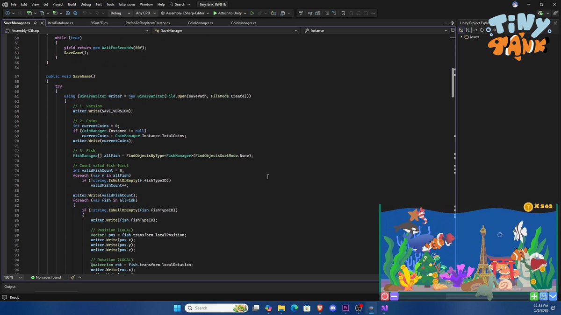Click the red power button in TinyTank
The width and height of the screenshot is (561, 315).
pyautogui.click(x=385, y=296)
